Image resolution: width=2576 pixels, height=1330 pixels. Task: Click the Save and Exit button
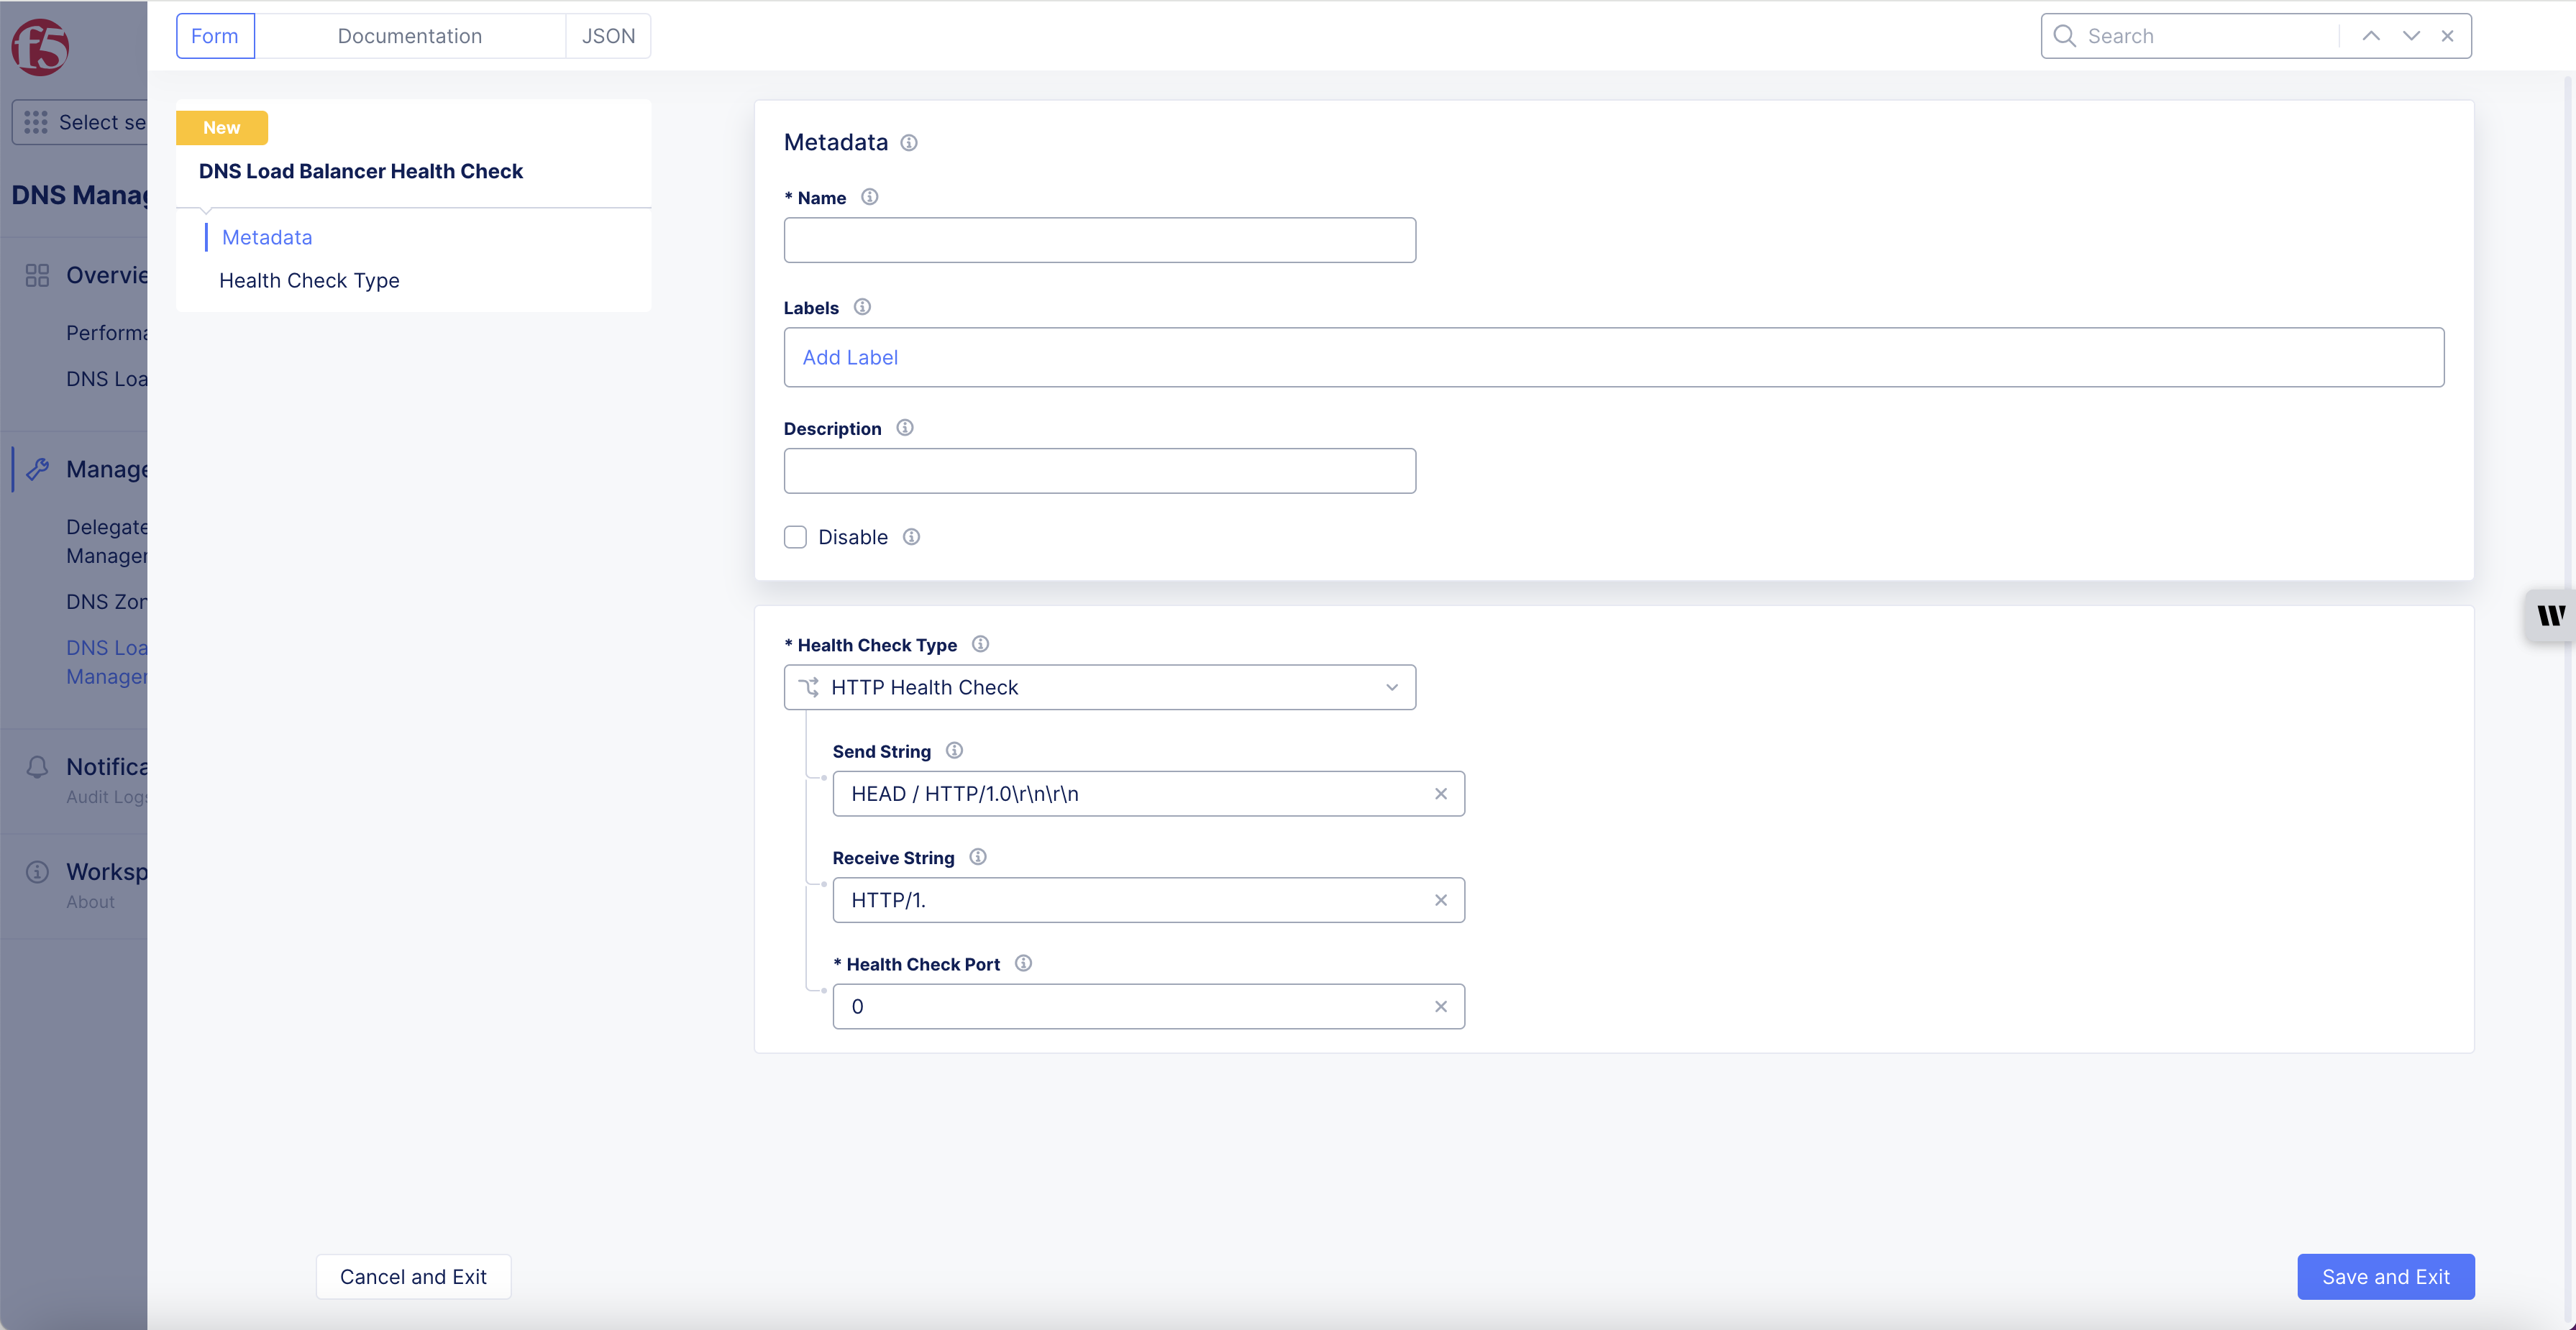pos(2385,1276)
